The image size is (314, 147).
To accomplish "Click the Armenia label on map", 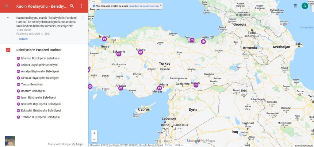I will coord(250,48).
